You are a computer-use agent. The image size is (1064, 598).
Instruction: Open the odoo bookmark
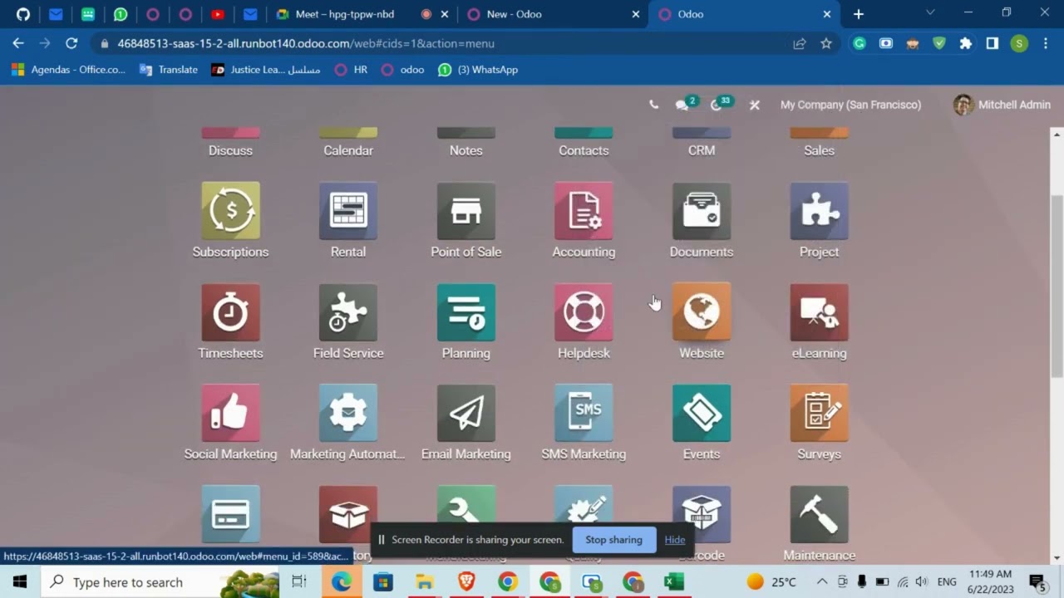(x=402, y=70)
